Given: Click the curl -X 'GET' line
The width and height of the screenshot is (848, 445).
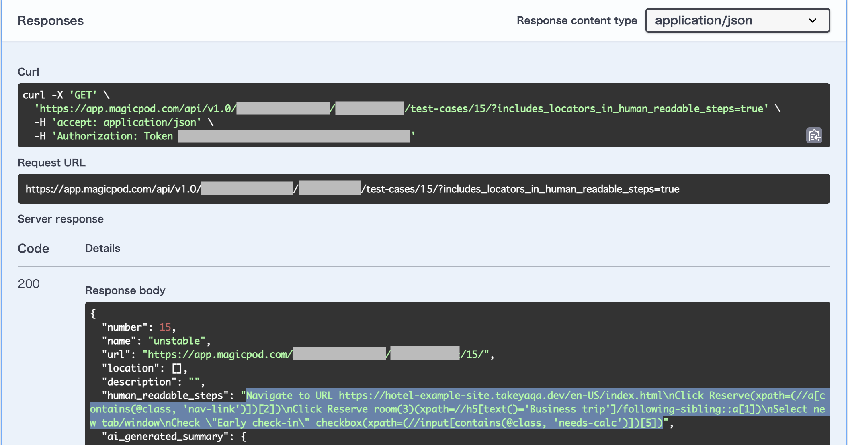Looking at the screenshot, I should click(x=66, y=95).
